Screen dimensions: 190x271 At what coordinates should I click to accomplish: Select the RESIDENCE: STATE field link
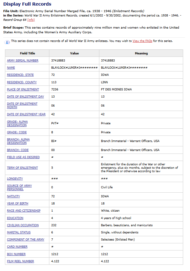20,75
